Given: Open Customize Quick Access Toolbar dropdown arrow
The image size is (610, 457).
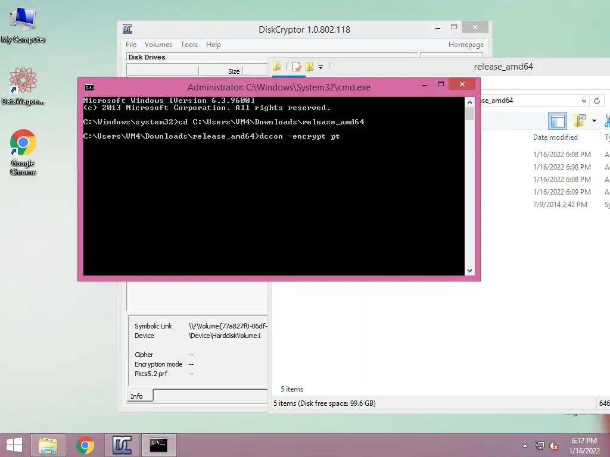Looking at the screenshot, I should (x=321, y=67).
